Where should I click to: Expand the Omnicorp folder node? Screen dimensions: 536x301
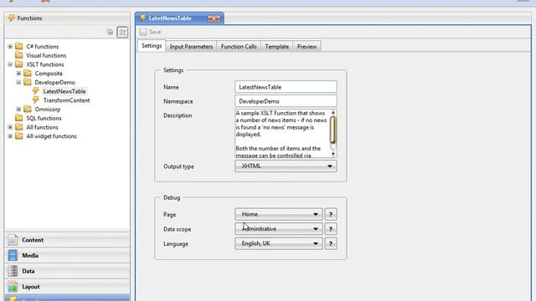click(18, 110)
